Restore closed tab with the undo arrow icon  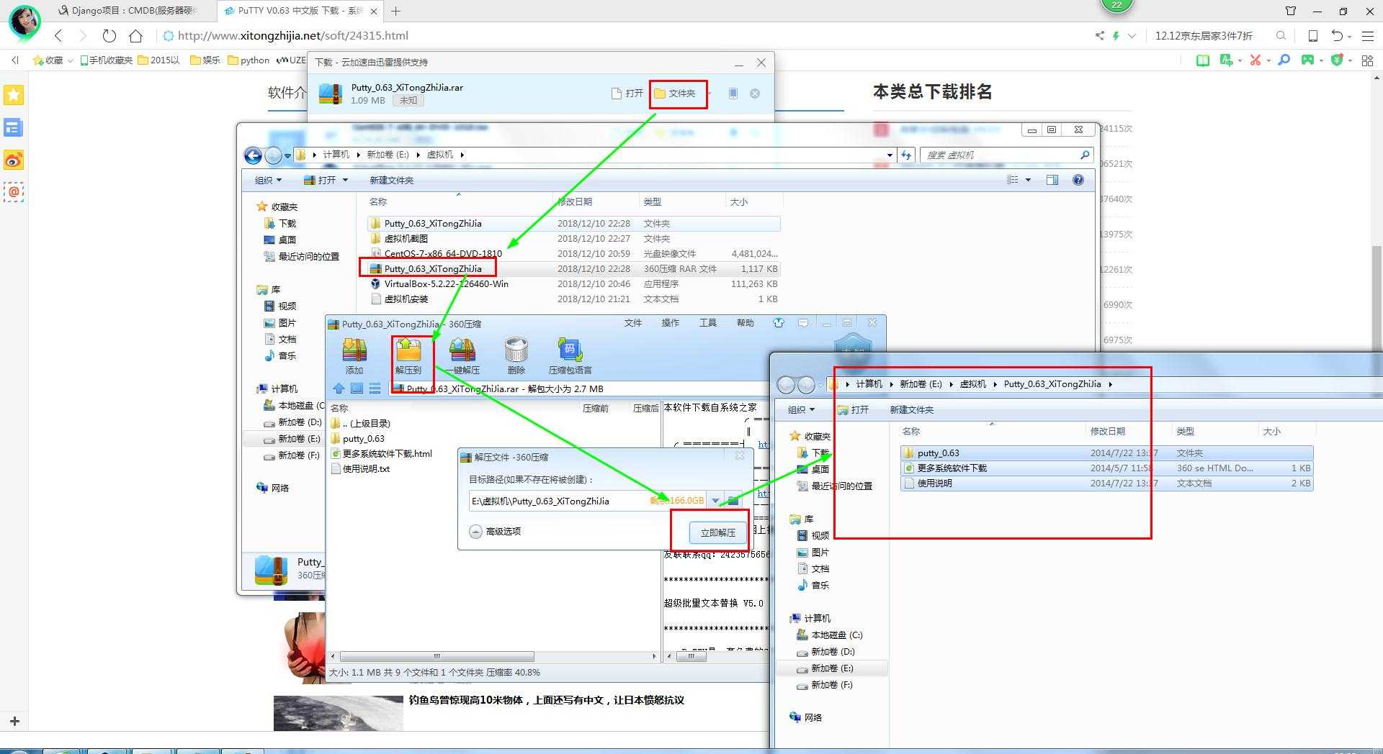point(1337,35)
